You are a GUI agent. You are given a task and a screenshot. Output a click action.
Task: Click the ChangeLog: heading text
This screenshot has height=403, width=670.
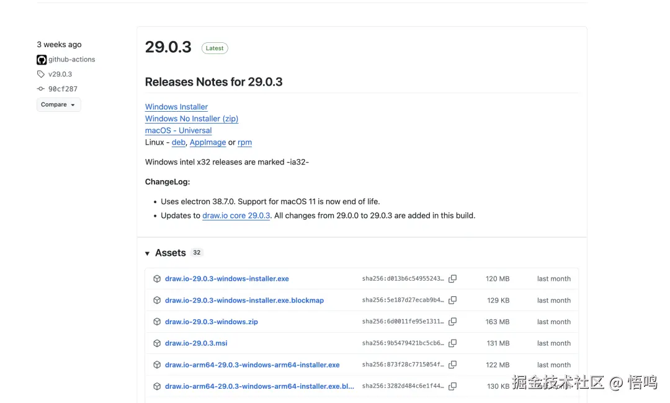(x=167, y=182)
